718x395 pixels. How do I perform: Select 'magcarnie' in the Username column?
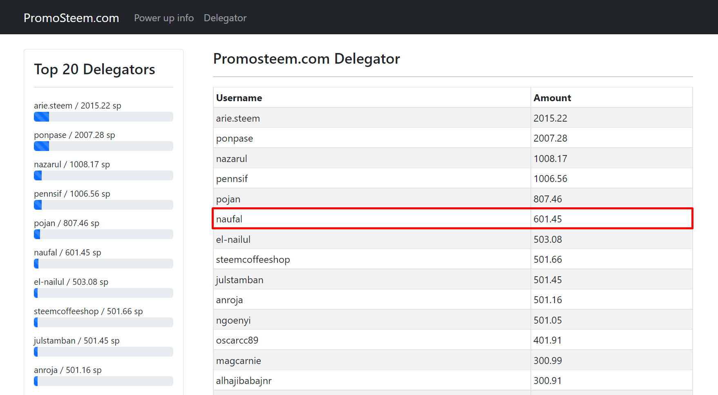tap(372, 360)
